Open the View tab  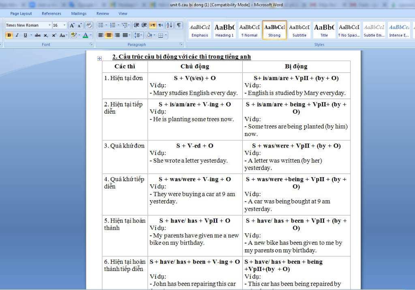(123, 13)
